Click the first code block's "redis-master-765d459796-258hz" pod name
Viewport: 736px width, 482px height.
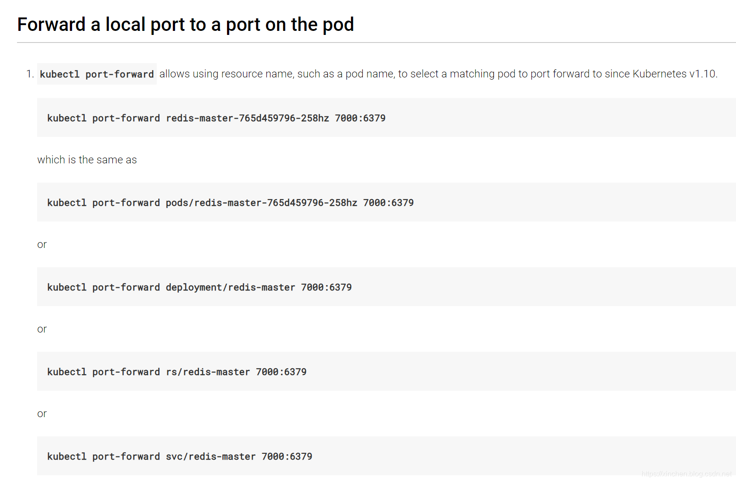[248, 118]
